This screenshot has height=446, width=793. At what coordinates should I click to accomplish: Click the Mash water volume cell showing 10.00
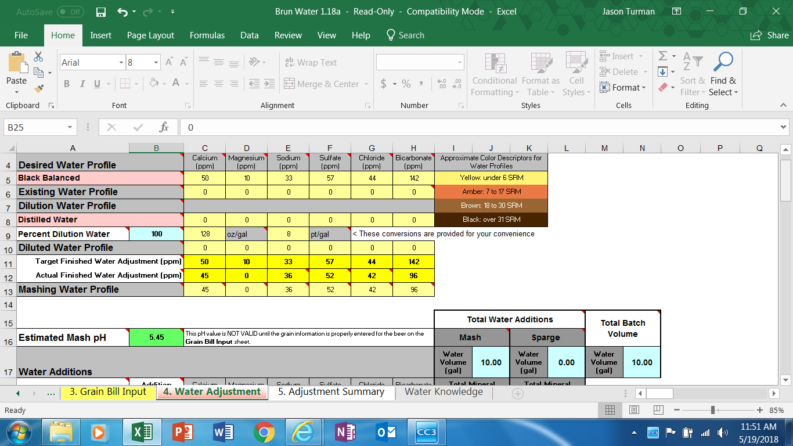point(491,362)
